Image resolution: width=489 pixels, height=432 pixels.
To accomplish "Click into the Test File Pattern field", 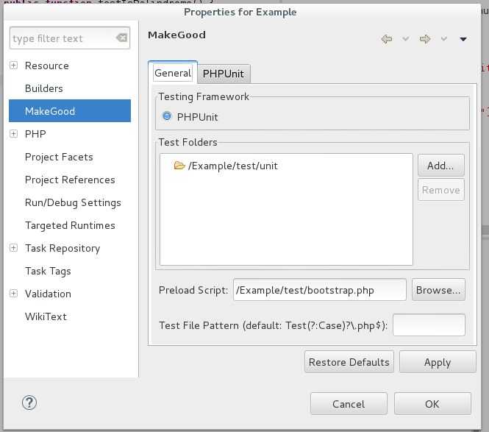I will click(x=429, y=325).
